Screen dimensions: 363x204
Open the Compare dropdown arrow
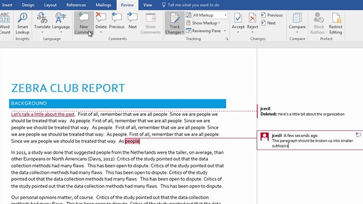(x=297, y=32)
